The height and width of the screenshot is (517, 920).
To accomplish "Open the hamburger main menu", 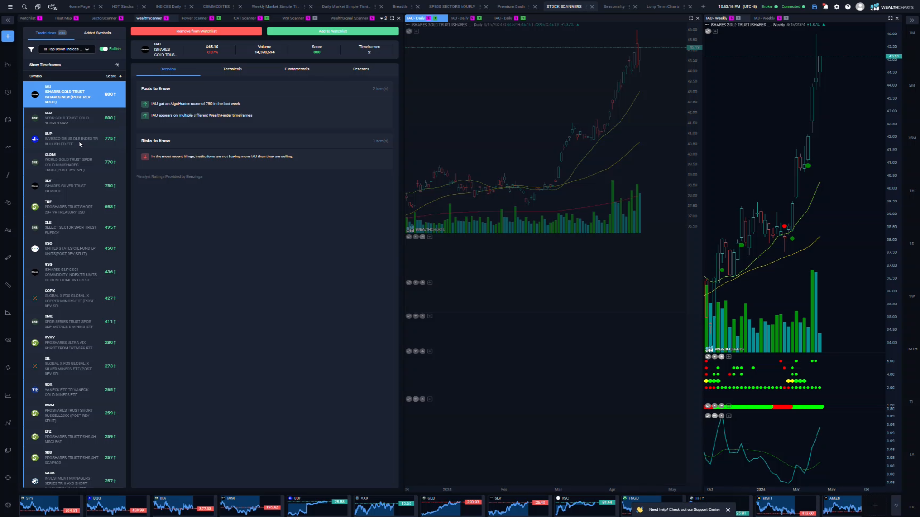I will pos(10,7).
